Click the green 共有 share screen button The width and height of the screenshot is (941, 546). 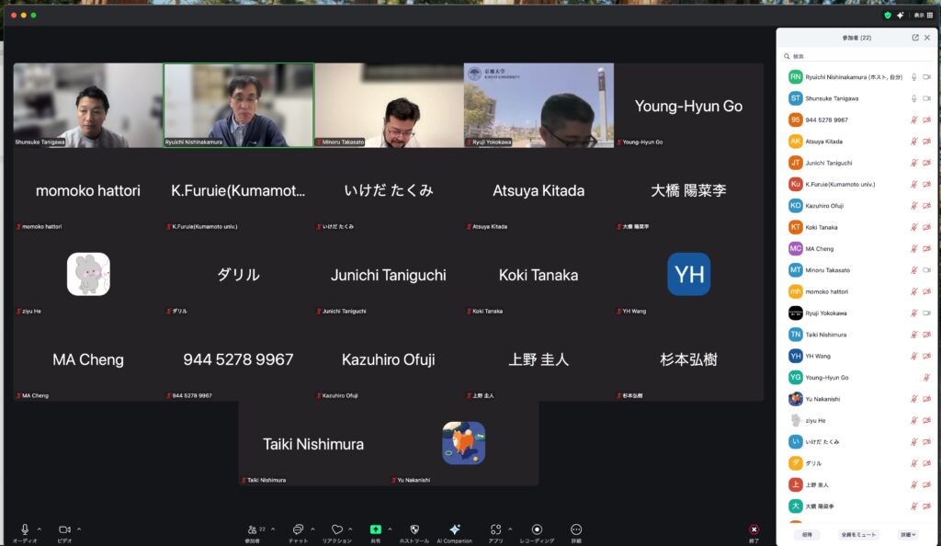(375, 530)
